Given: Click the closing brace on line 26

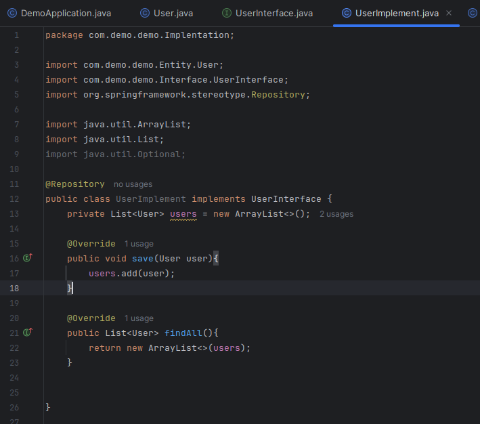Looking at the screenshot, I should (x=48, y=407).
